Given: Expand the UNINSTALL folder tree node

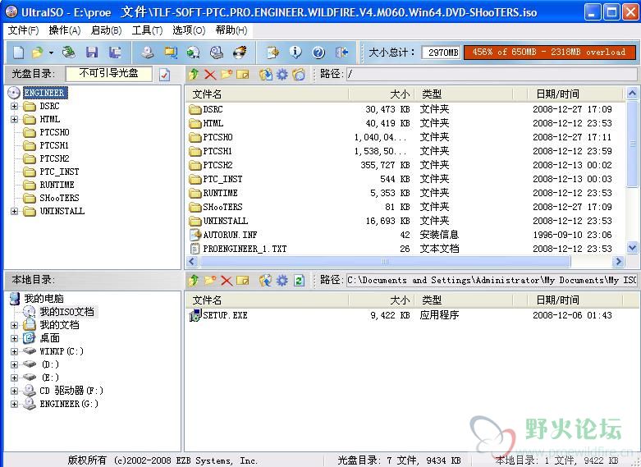Looking at the screenshot, I should [14, 212].
